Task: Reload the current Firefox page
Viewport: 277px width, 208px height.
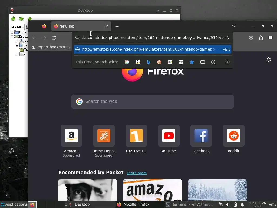Action: tap(54, 38)
